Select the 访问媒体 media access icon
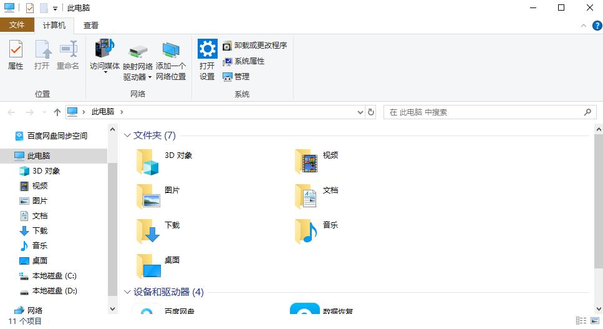603x329 pixels. [x=105, y=49]
